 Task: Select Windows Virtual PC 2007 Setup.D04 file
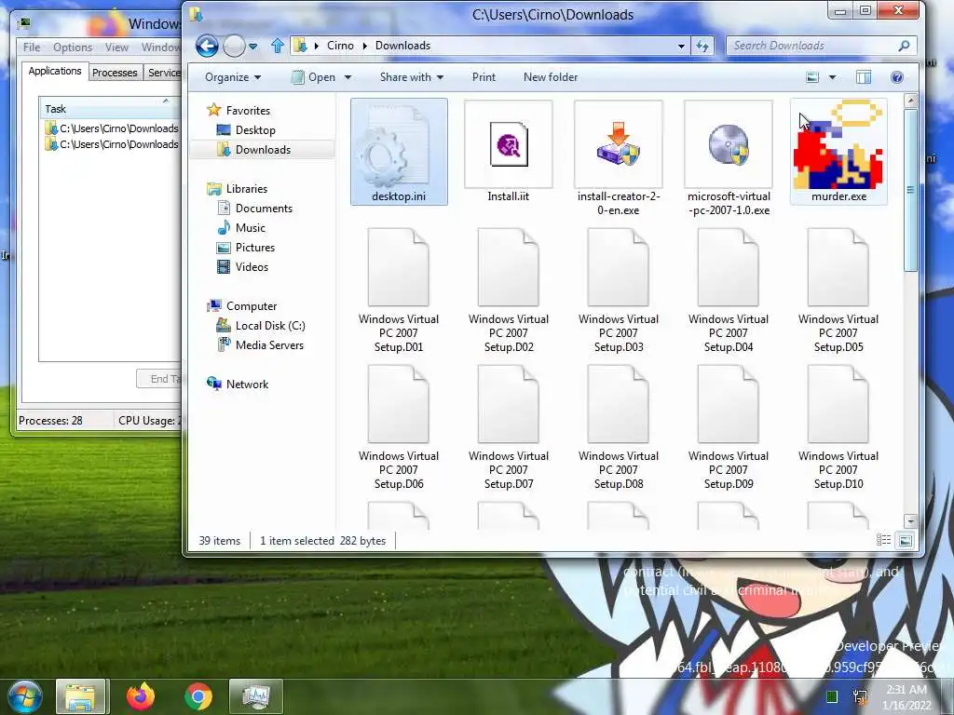(x=729, y=290)
